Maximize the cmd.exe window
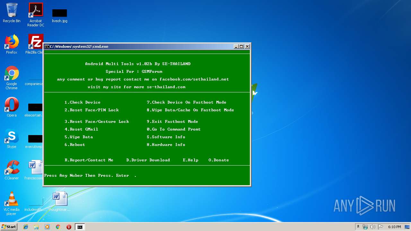Image resolution: width=411 pixels, height=231 pixels. [241, 47]
